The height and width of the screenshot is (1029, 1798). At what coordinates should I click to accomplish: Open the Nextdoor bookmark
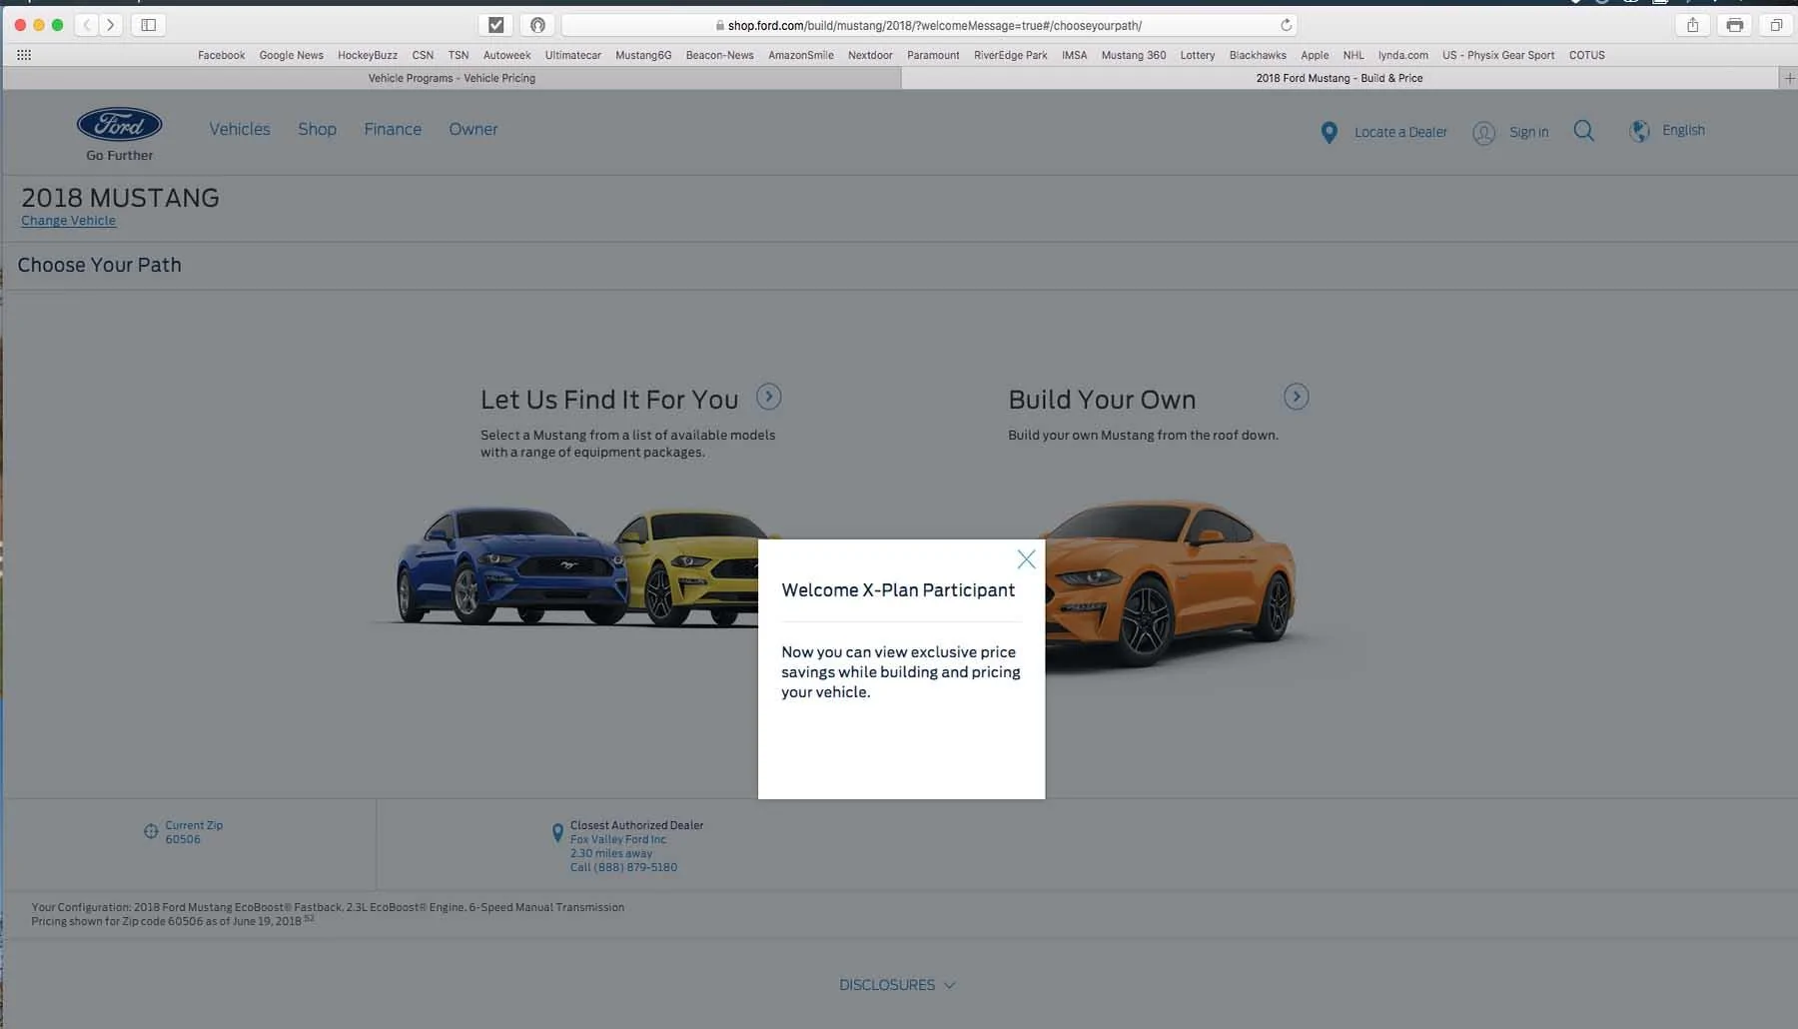click(870, 55)
